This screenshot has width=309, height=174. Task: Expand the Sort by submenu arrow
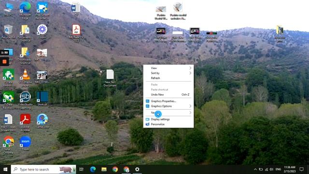tap(190, 73)
